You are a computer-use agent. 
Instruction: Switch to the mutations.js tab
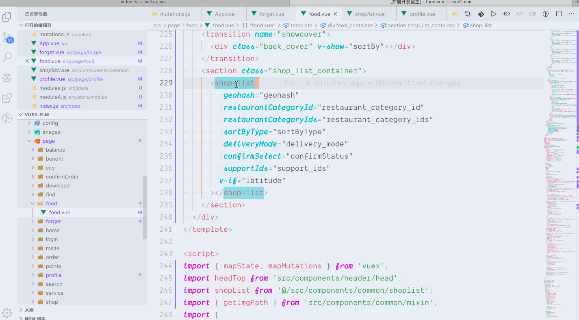pos(174,13)
